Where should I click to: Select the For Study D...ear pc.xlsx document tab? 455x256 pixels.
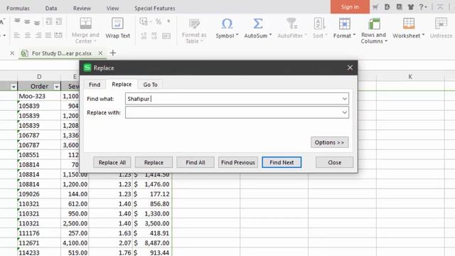(62, 53)
